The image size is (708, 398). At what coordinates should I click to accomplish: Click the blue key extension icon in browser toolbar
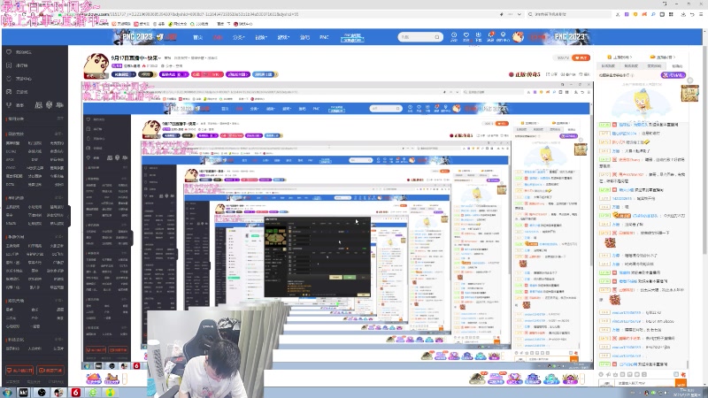[x=653, y=14]
